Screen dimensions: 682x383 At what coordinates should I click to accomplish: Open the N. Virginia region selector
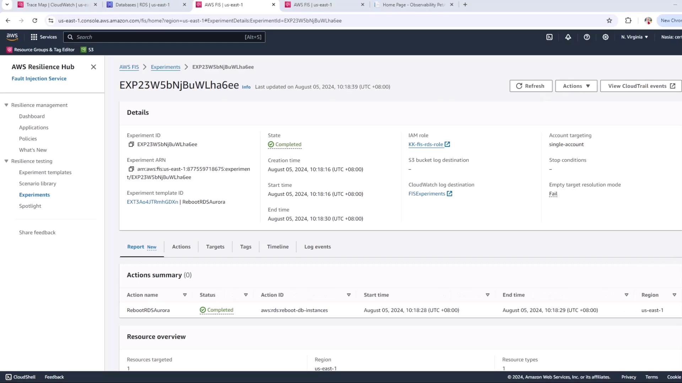[x=634, y=37]
